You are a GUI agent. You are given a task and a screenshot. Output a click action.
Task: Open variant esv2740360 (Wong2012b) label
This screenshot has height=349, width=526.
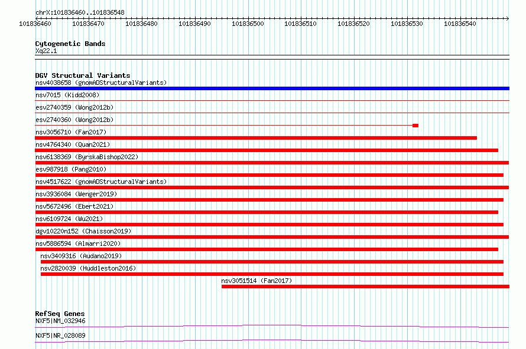(74, 120)
